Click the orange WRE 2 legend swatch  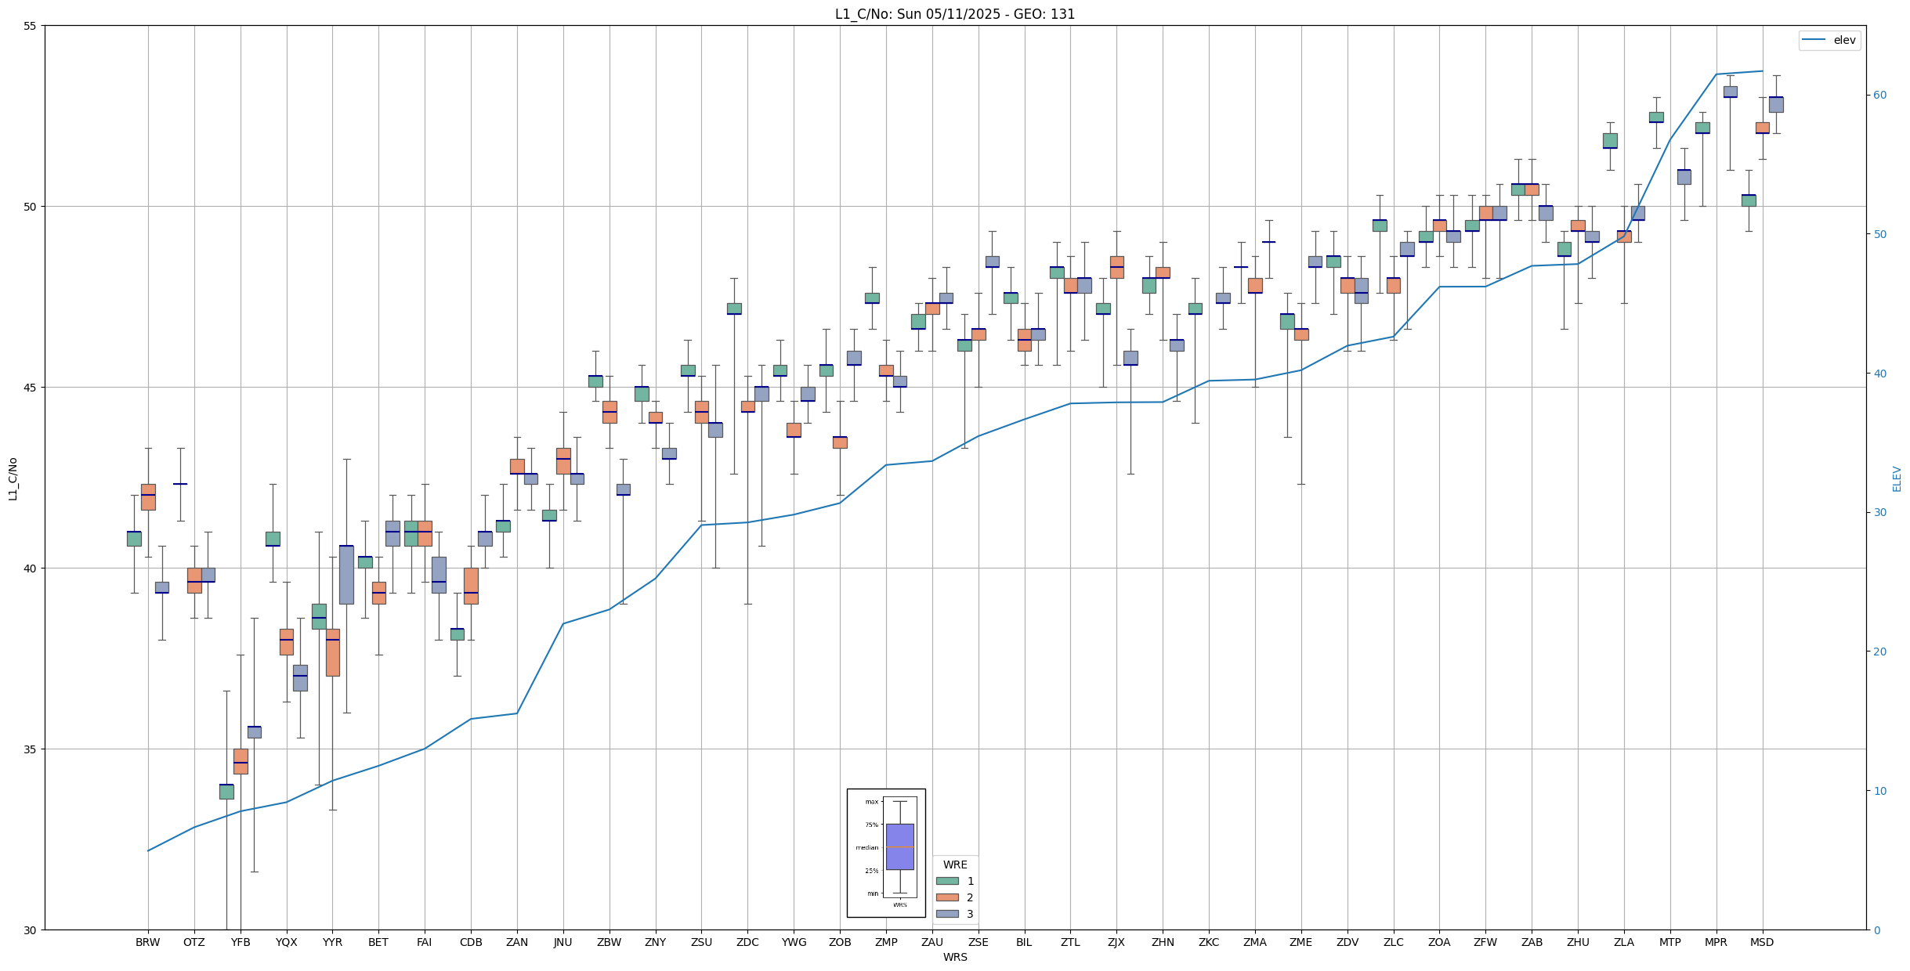click(x=947, y=897)
